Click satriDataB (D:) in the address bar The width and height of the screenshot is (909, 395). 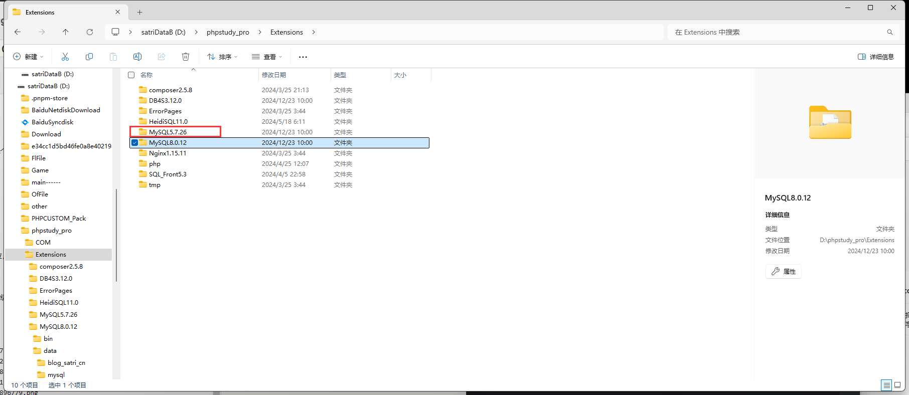[164, 32]
